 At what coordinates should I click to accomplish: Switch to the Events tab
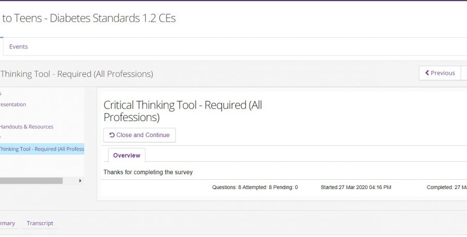[x=19, y=46]
